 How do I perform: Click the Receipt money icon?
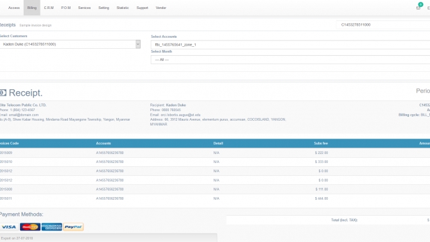pyautogui.click(x=3, y=92)
